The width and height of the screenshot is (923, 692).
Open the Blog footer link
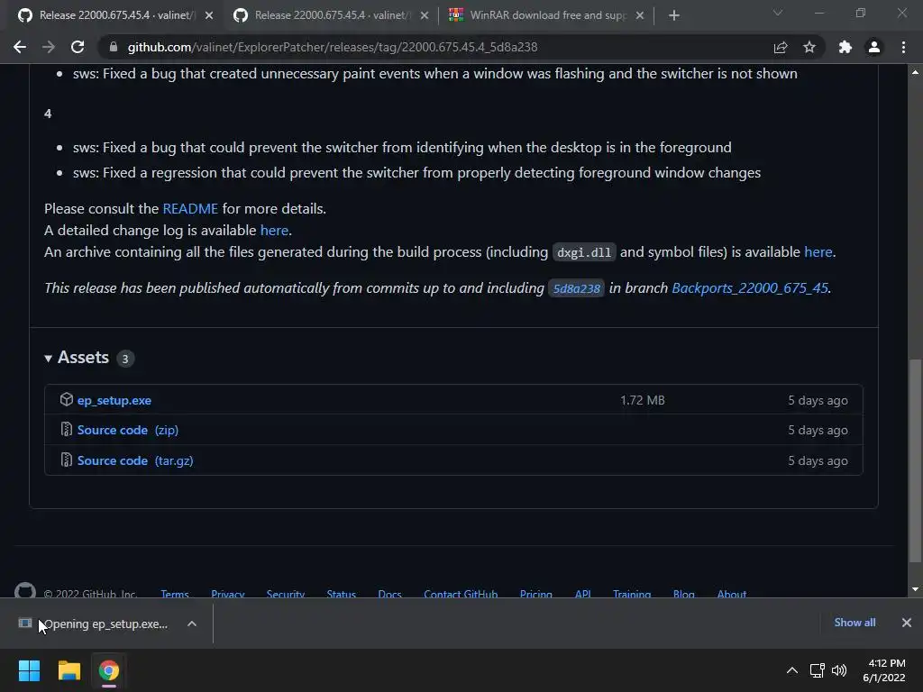(x=684, y=593)
